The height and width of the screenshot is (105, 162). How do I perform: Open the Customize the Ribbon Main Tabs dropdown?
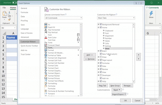pyautogui.click(x=116, y=18)
